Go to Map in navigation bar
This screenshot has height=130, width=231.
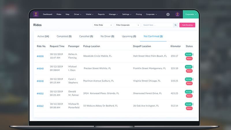[67, 14]
